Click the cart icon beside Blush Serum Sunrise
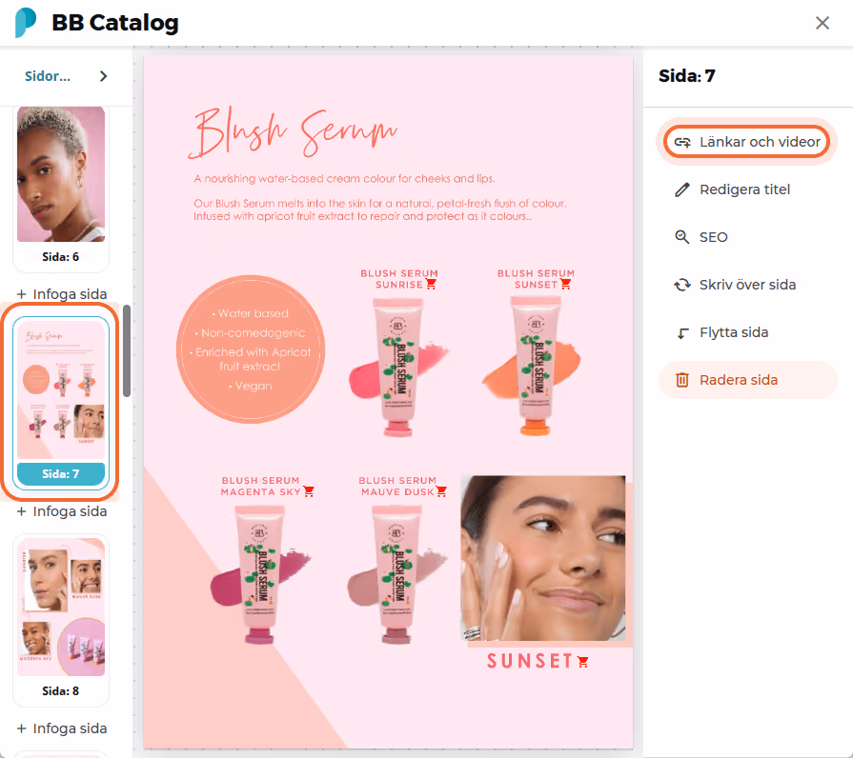The image size is (853, 758). click(x=431, y=284)
